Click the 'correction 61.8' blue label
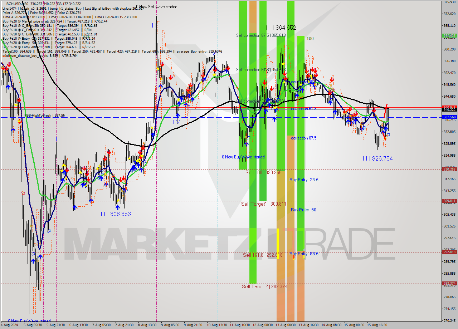The width and height of the screenshot is (458, 329). [304, 109]
